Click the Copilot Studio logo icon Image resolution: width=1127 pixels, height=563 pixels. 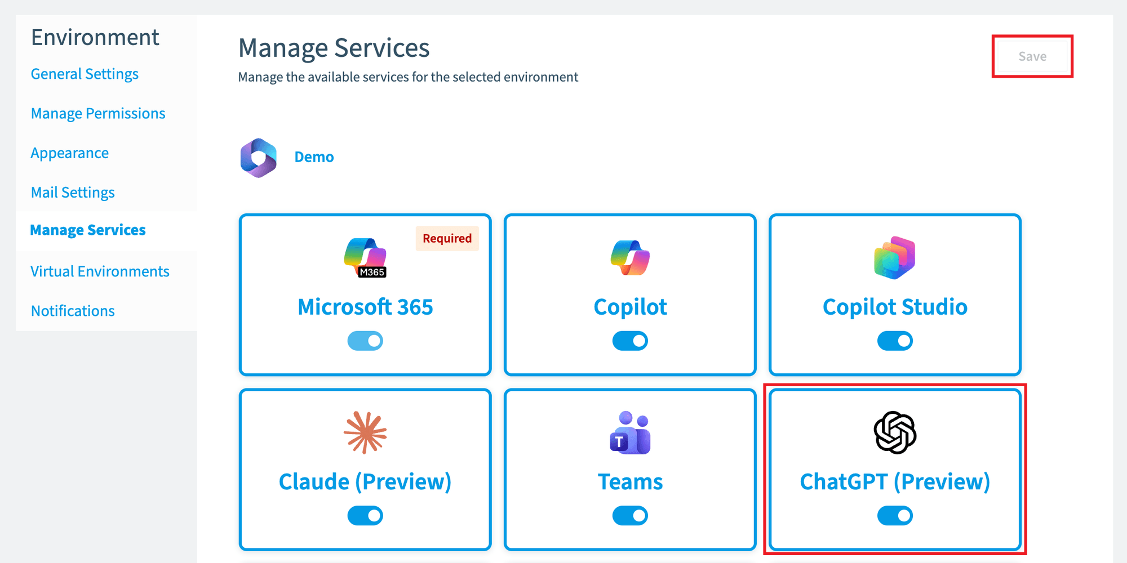click(x=895, y=258)
